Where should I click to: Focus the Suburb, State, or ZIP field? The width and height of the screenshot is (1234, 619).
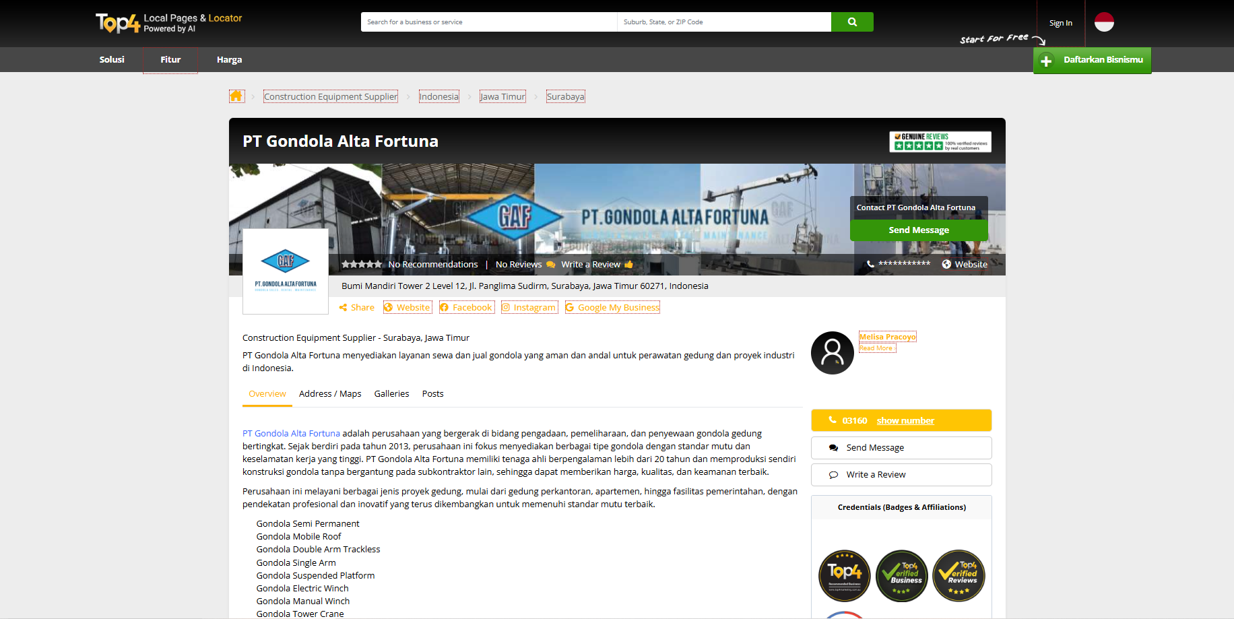(x=724, y=22)
